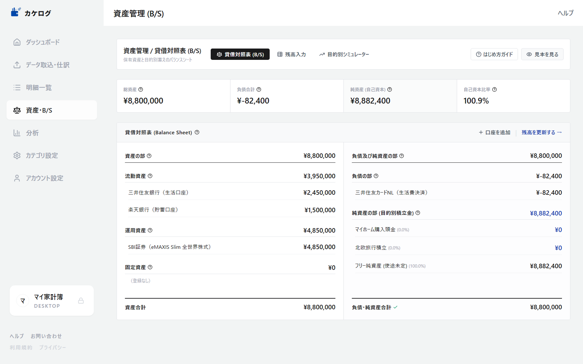Click the 北欧旅行積立 row
This screenshot has width=583, height=364.
(x=458, y=248)
